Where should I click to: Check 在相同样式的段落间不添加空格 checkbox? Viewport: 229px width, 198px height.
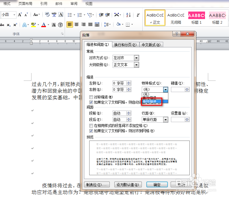[91, 126]
